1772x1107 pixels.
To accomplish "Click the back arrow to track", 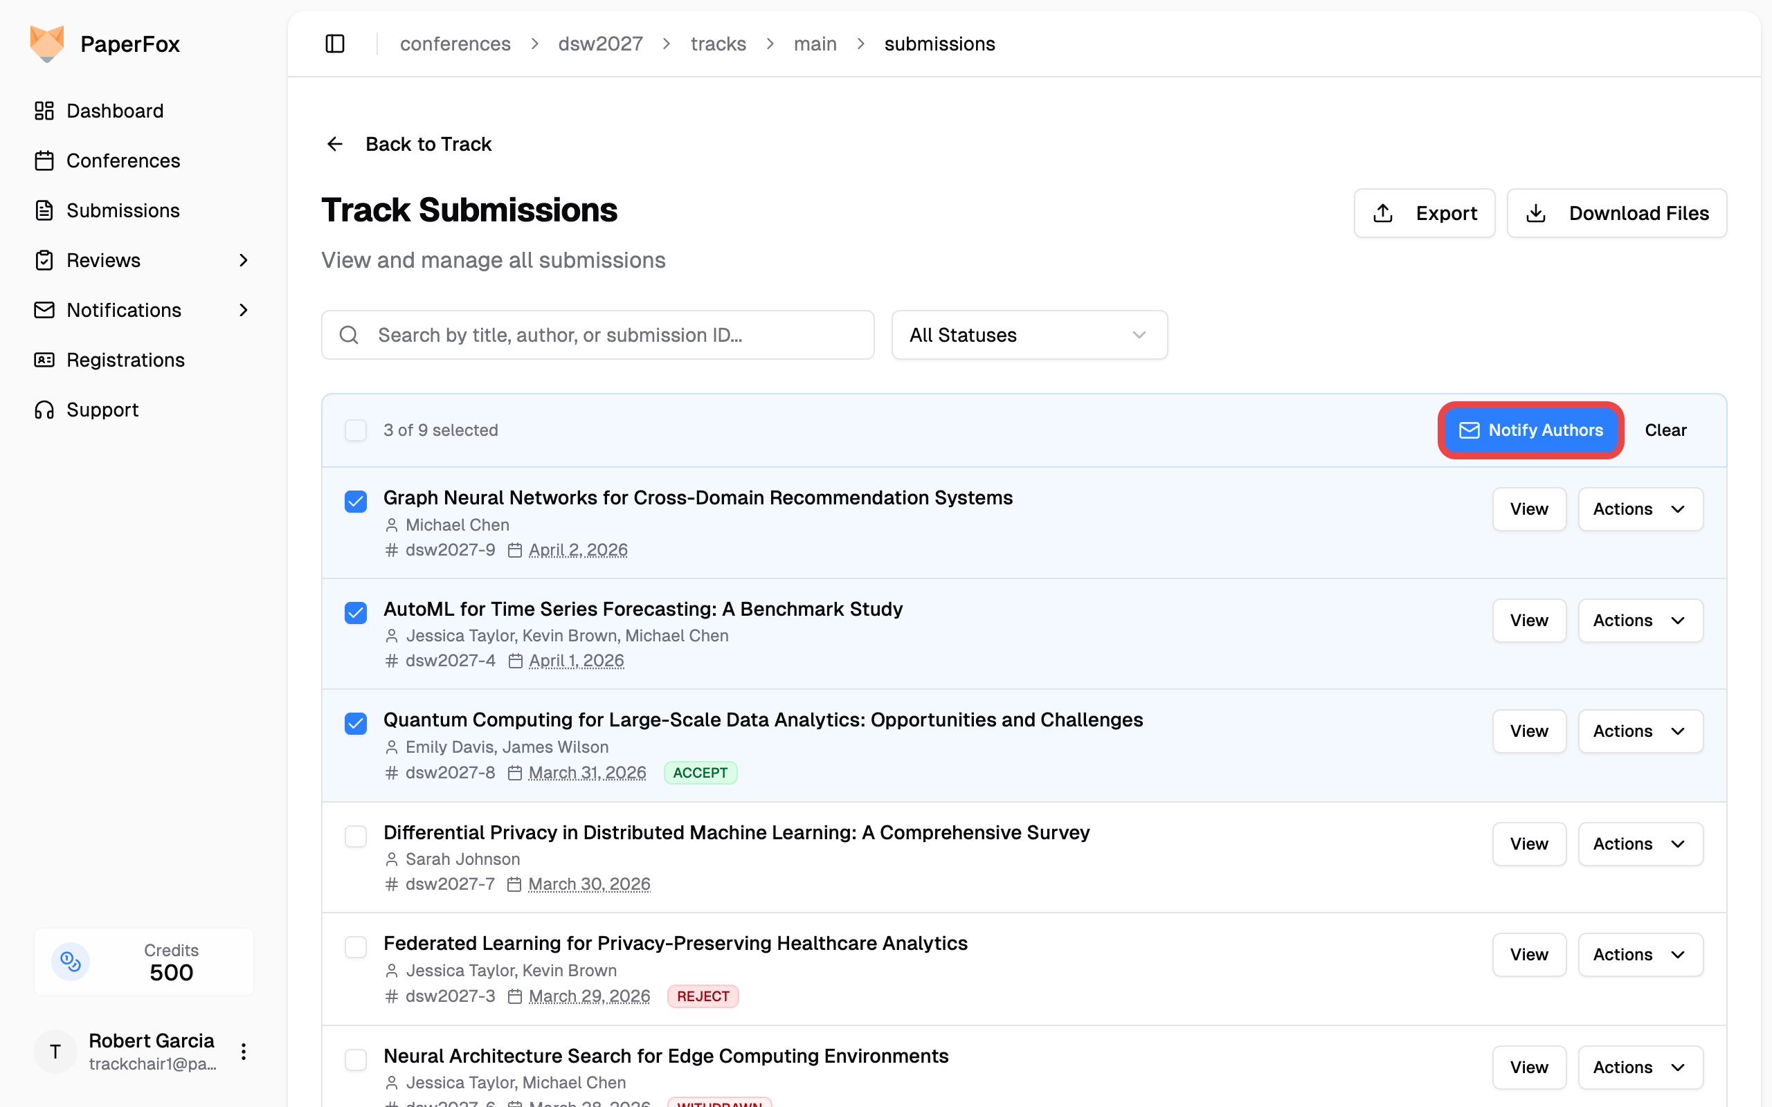I will [x=334, y=144].
